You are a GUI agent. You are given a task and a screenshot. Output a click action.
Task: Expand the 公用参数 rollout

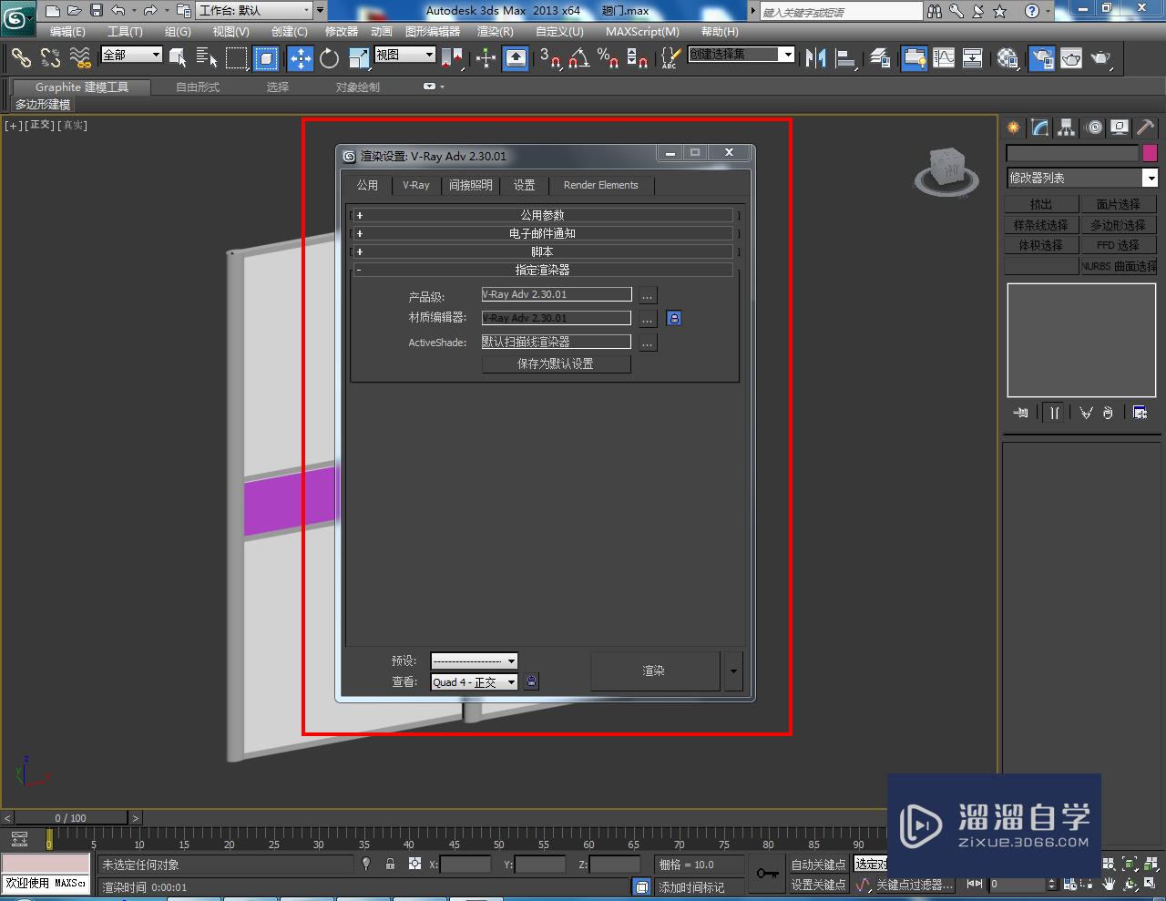click(x=542, y=215)
